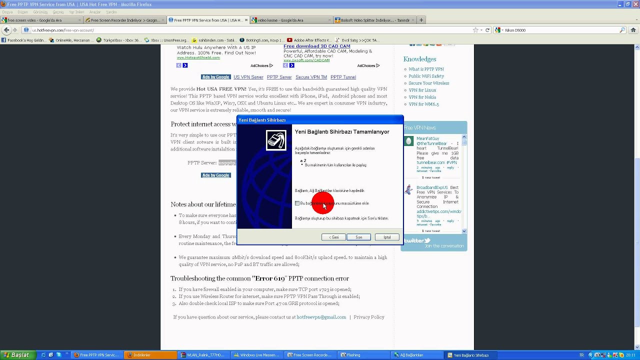The height and width of the screenshot is (360, 640).
Task: Open the Araçlar menu
Action: point(95,12)
